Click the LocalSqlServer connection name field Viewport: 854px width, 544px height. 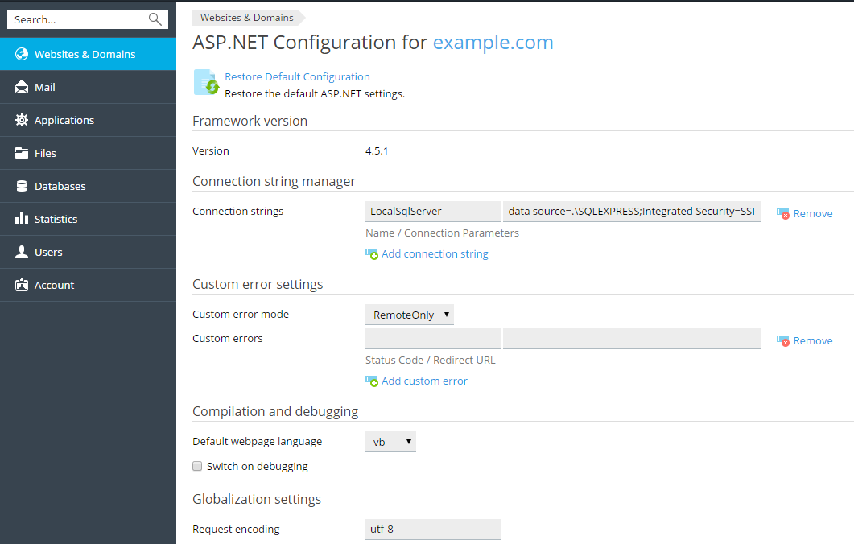click(432, 211)
